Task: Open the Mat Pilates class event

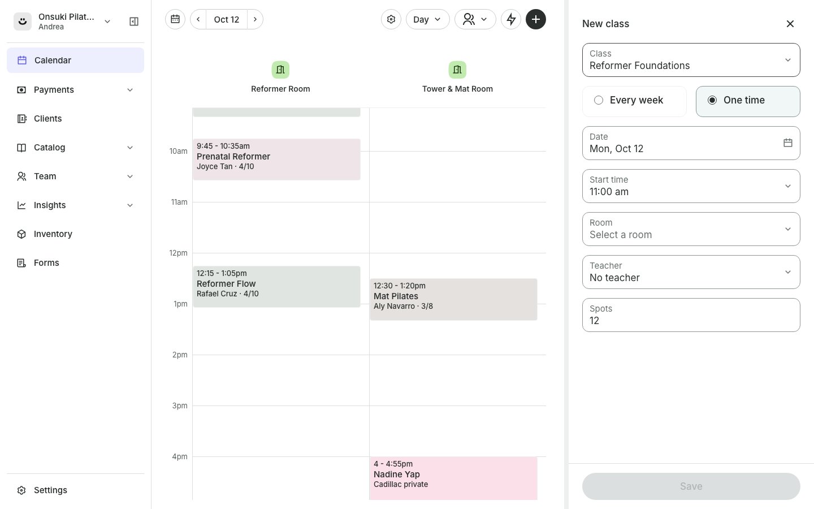Action: click(453, 299)
